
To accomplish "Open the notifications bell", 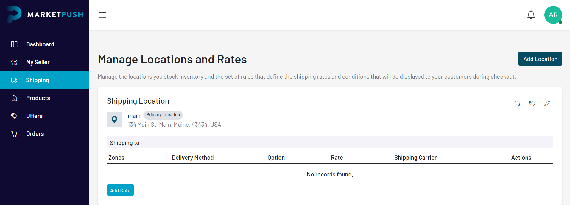I will (x=531, y=15).
